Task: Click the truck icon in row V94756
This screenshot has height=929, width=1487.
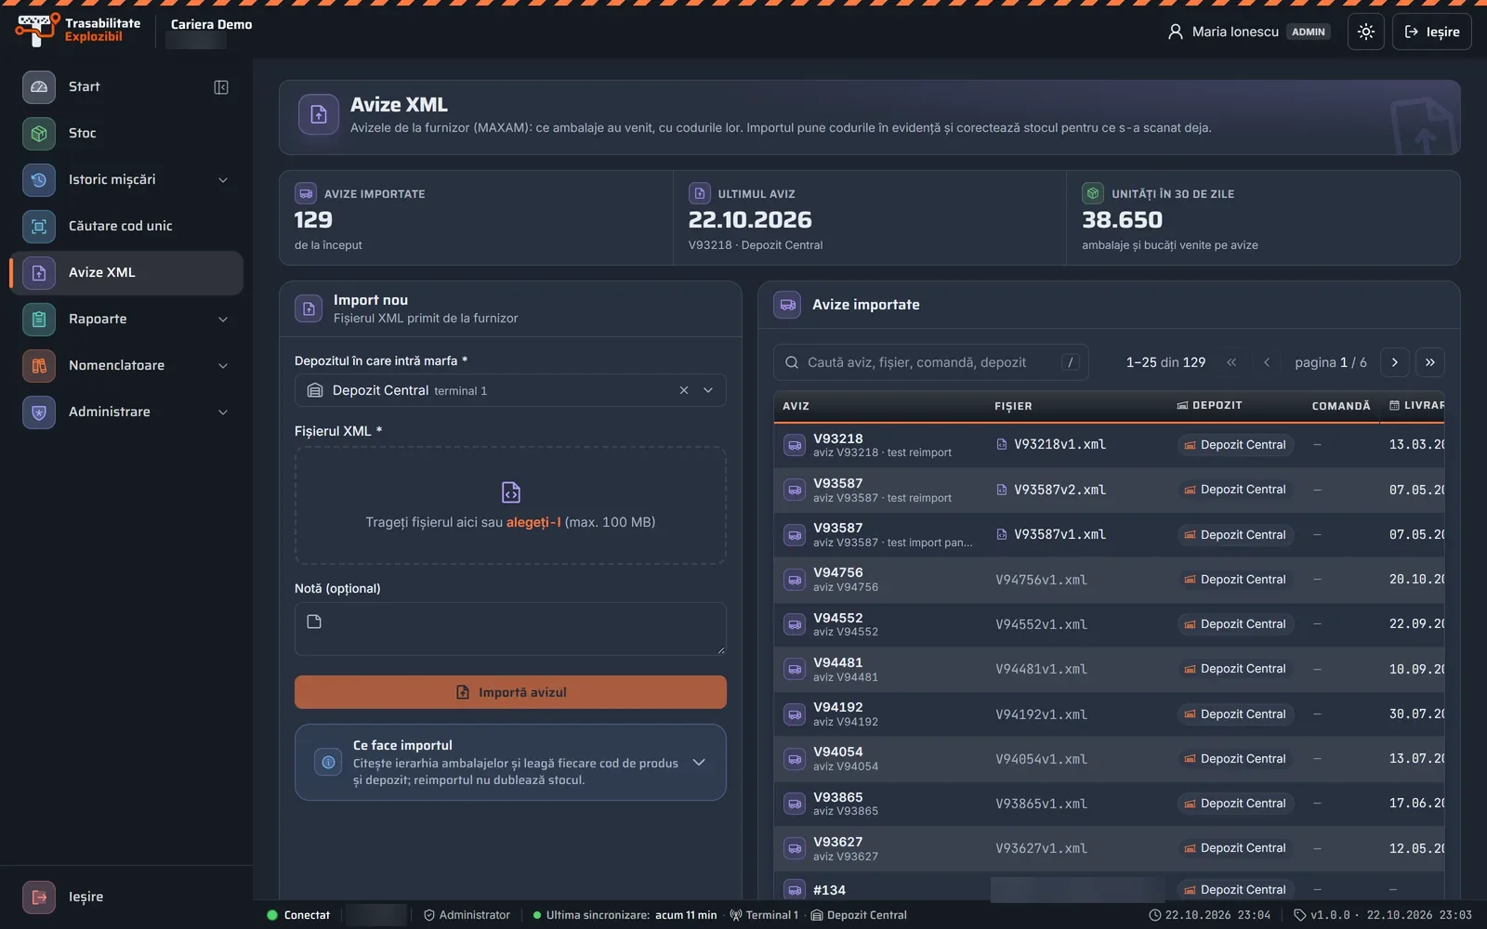Action: 795,580
